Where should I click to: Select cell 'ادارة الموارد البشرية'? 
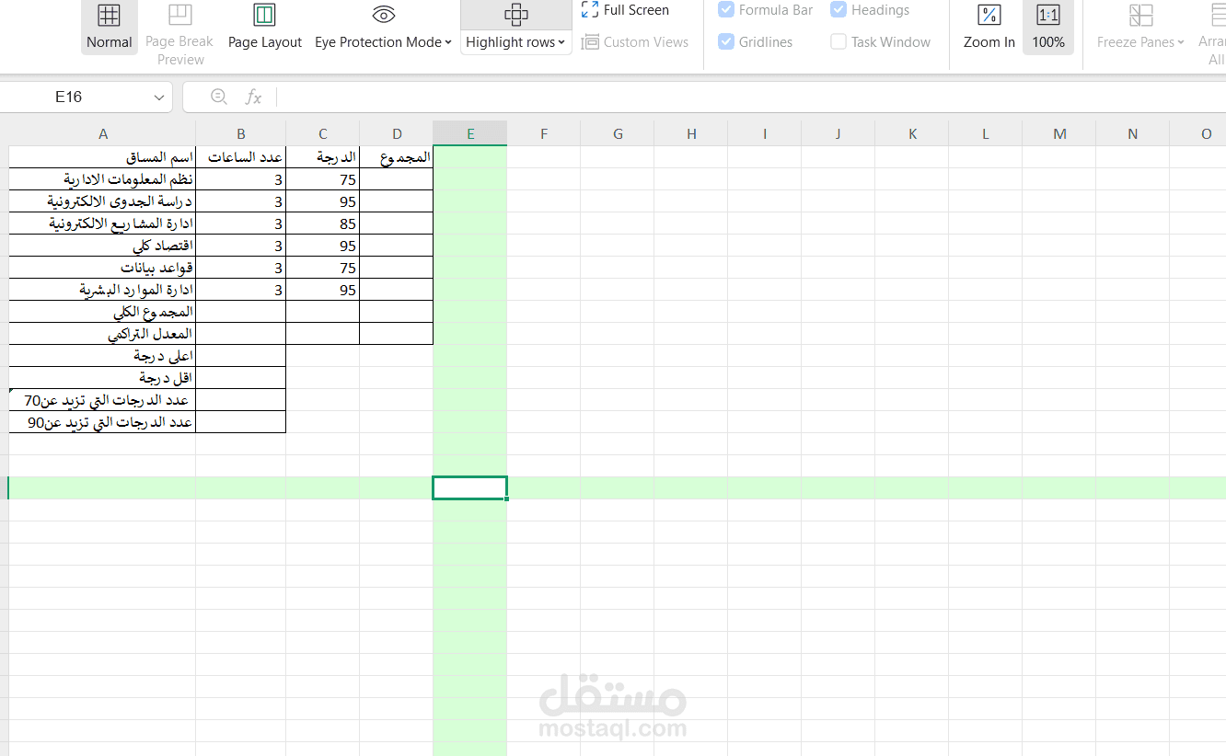pos(102,290)
